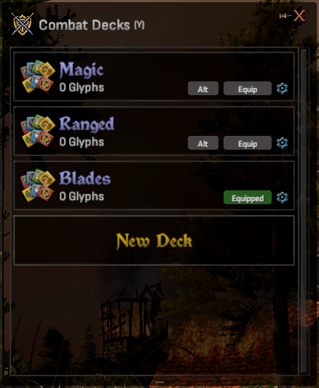Close the Combat Decks window
319x388 pixels.
click(x=299, y=16)
